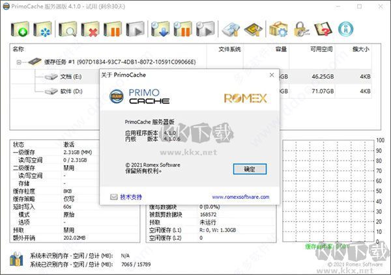Click the 空闲缓存 (L1) value R: 0, W: 1.30GB
The image size is (391, 275).
tap(218, 230)
